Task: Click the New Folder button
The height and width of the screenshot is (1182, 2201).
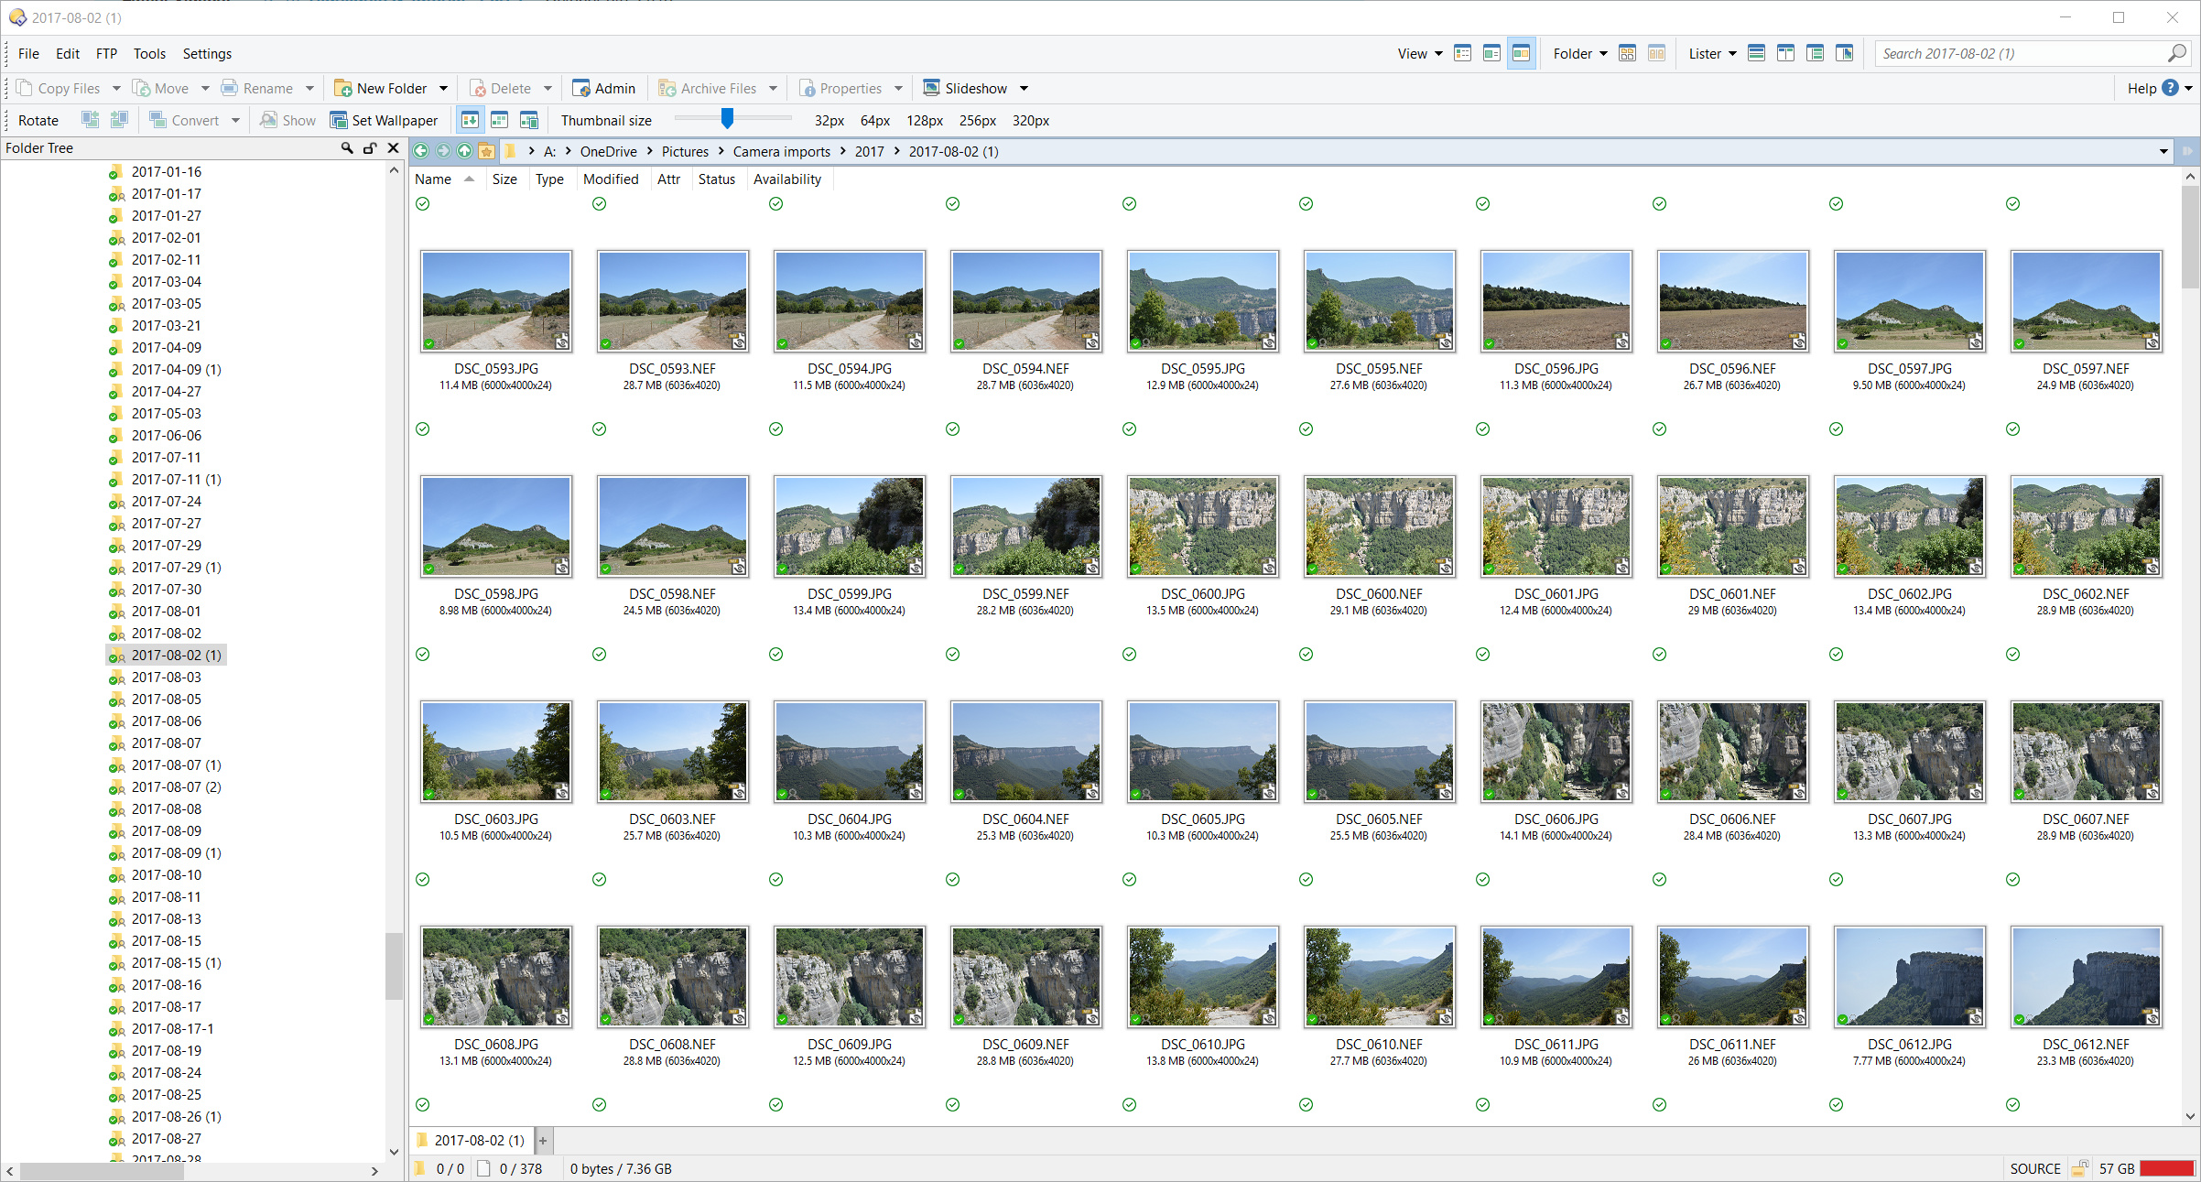Action: tap(382, 89)
